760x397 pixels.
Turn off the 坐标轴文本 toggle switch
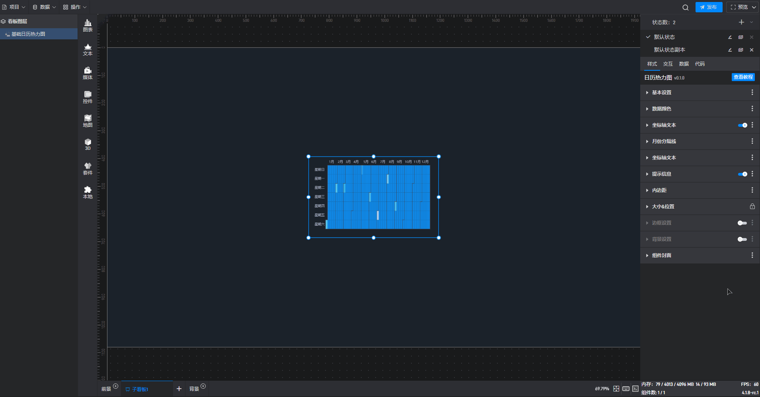click(x=742, y=125)
